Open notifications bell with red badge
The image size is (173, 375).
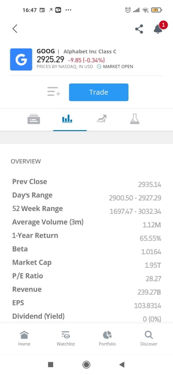[x=159, y=28]
